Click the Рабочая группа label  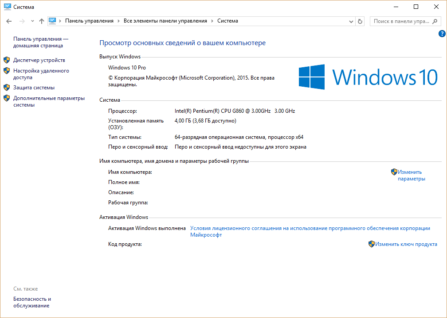128,203
